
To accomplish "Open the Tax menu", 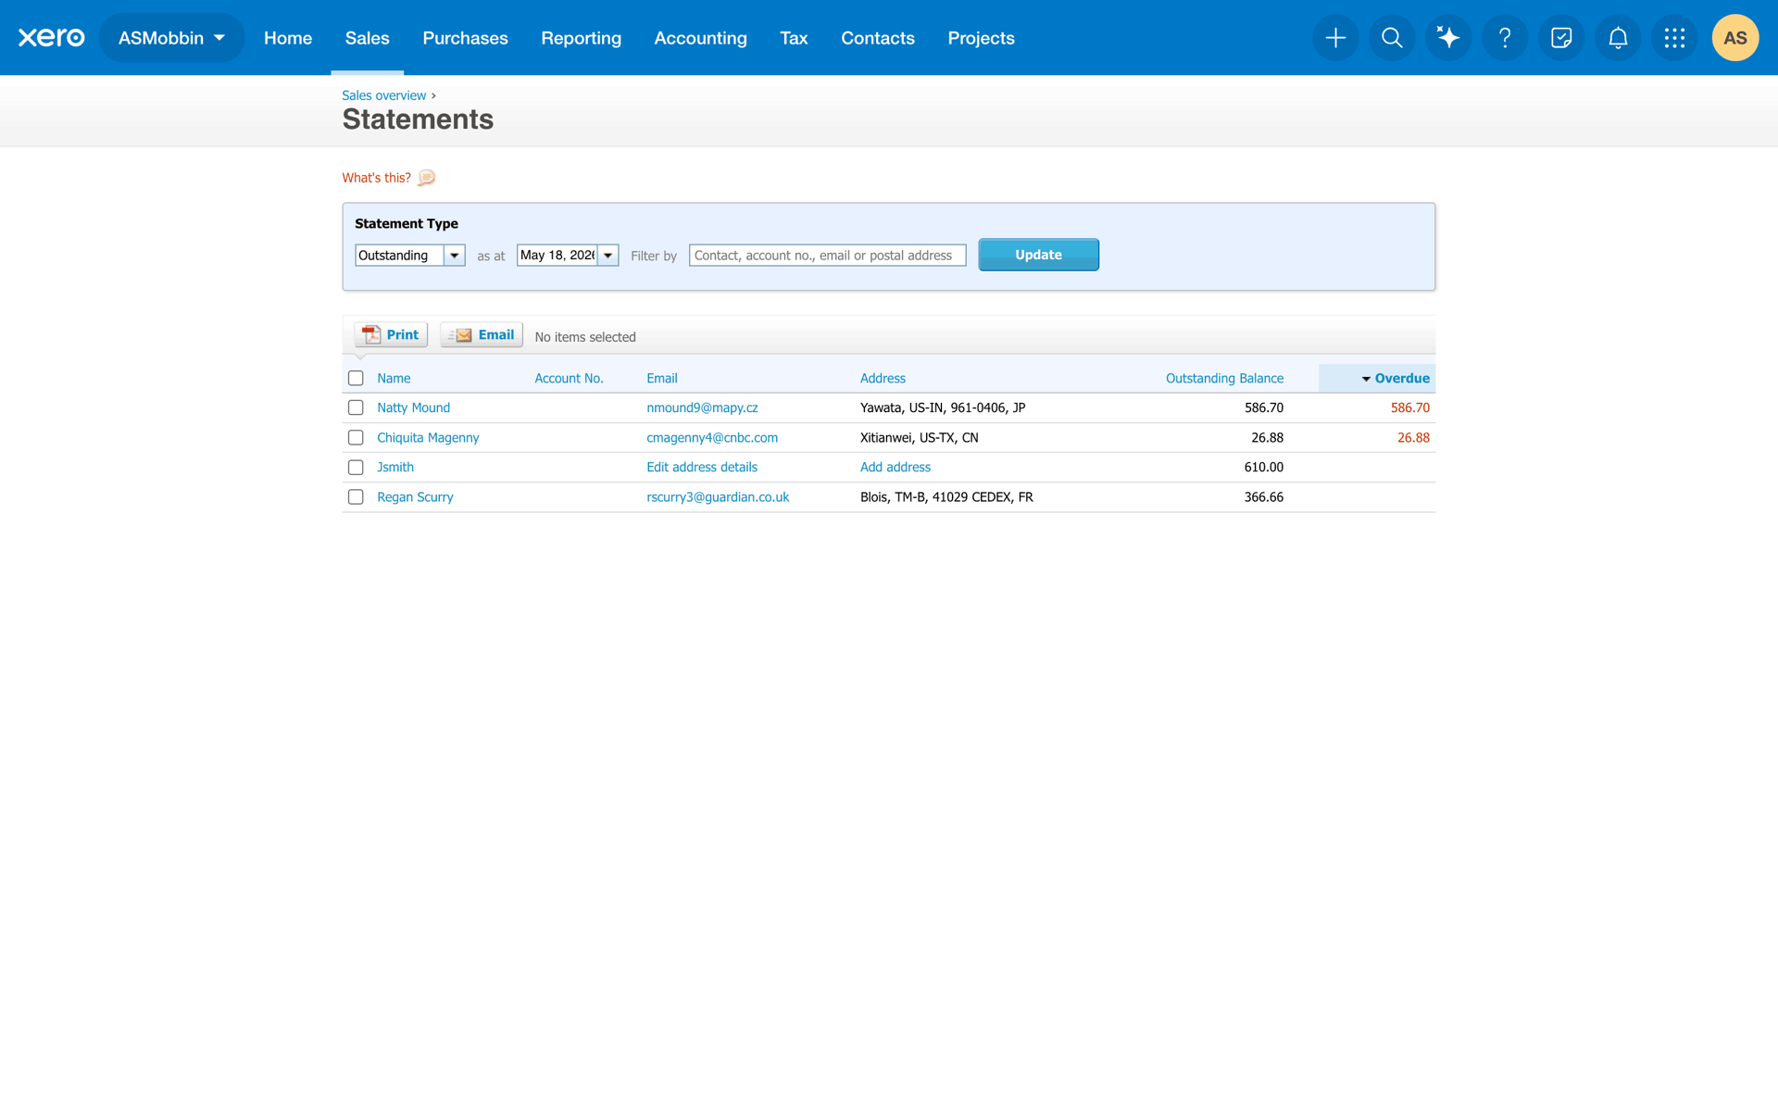I will [794, 38].
